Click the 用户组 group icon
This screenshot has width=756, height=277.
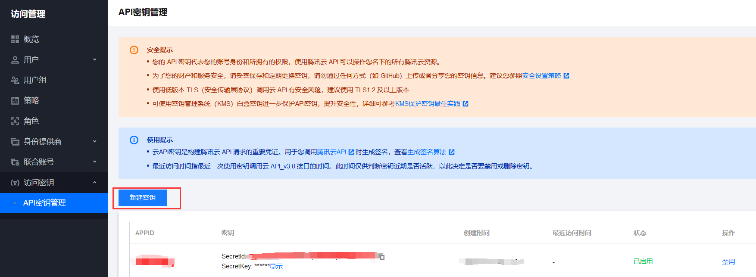pos(15,80)
